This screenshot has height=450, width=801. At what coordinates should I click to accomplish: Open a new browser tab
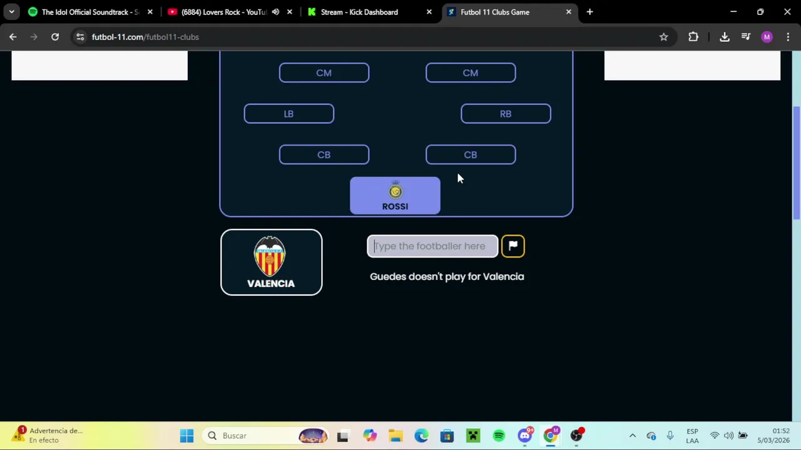tap(589, 12)
